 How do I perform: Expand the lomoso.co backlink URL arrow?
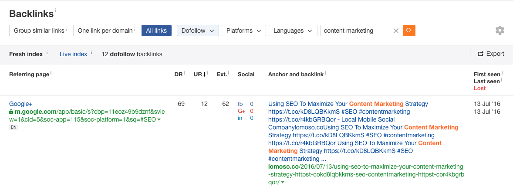click(282, 183)
